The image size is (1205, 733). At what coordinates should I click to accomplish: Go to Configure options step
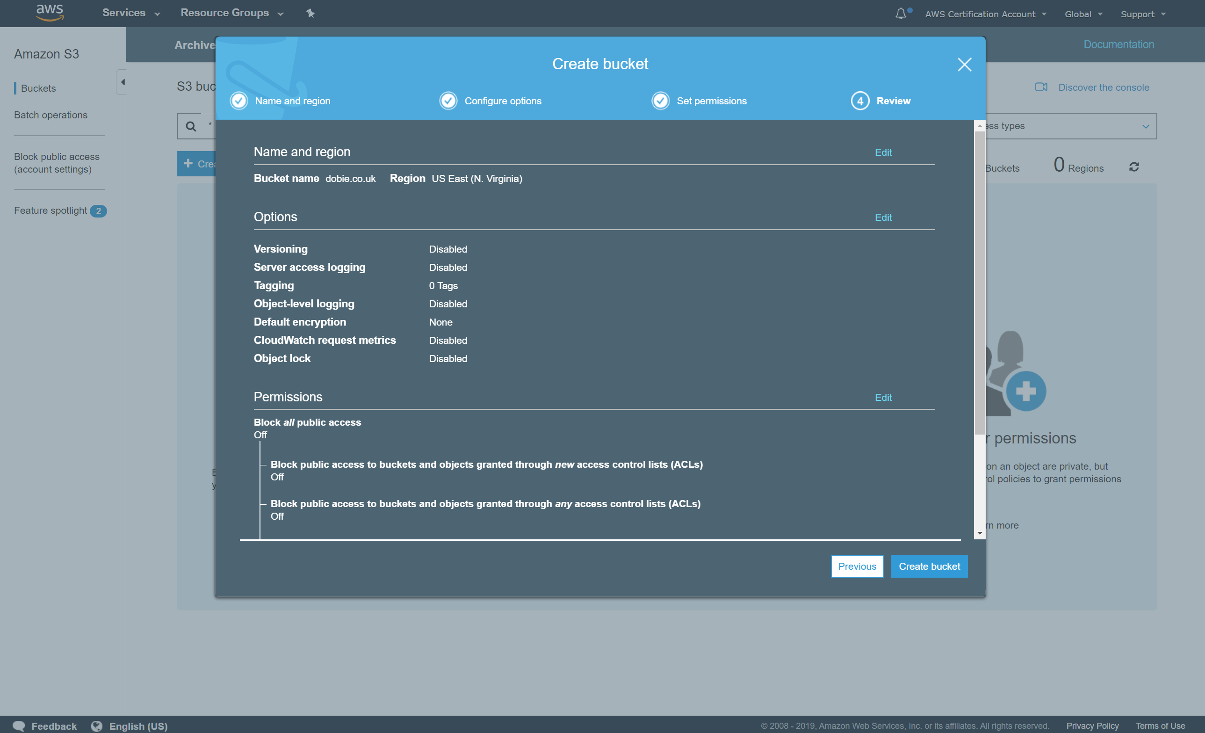click(503, 101)
